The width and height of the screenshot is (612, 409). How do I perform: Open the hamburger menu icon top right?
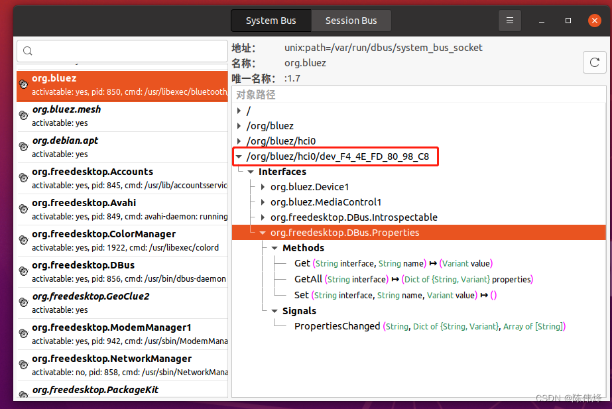(x=509, y=21)
